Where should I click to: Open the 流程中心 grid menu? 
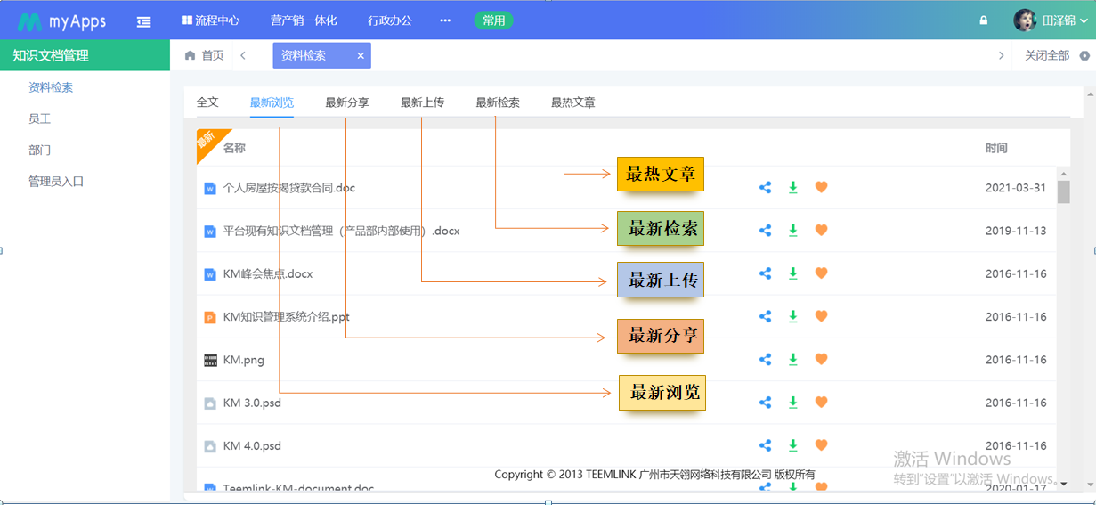coord(210,20)
